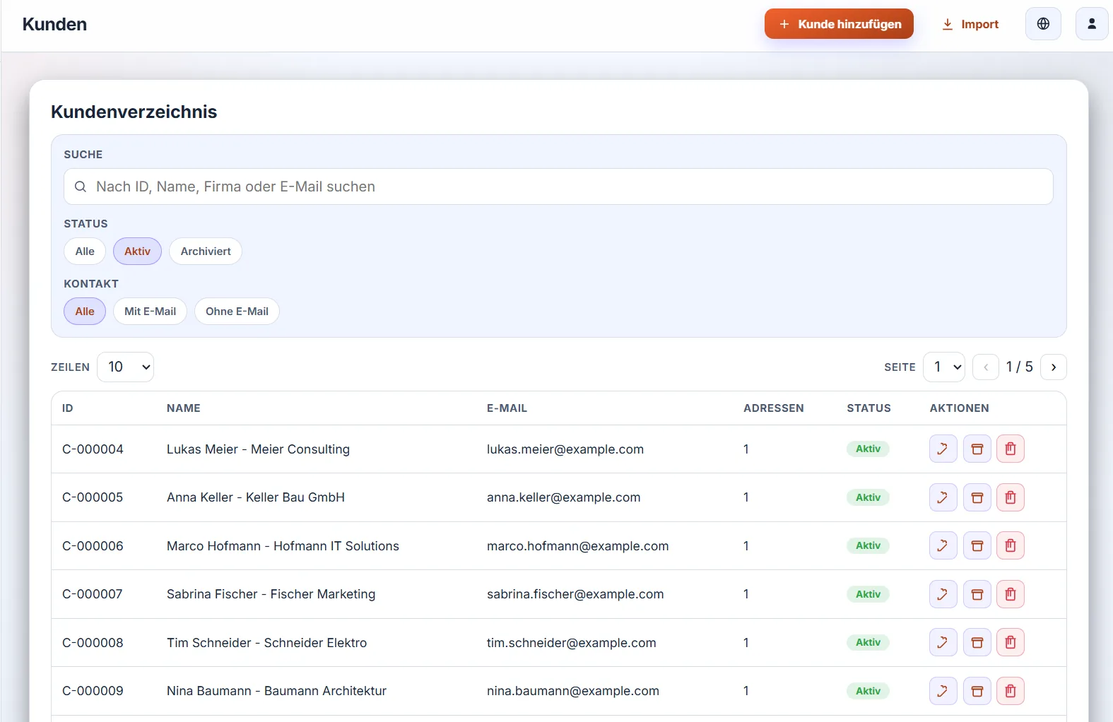
Task: Click customer ID C-000006
Action: pos(93,546)
